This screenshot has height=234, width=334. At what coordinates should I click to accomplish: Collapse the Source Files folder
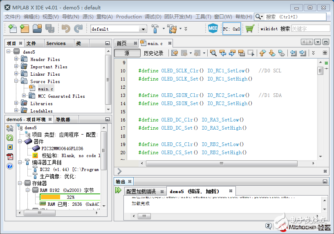[16, 81]
